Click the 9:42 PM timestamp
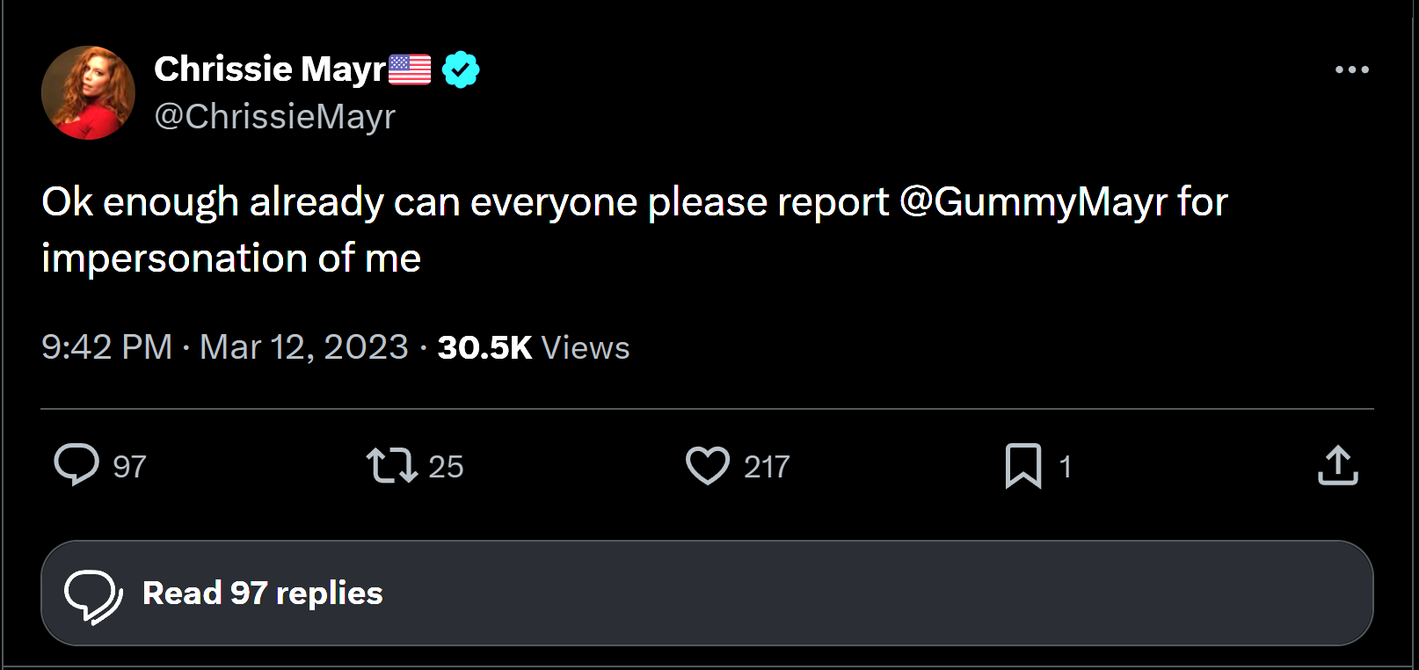1419x670 pixels. pos(106,347)
